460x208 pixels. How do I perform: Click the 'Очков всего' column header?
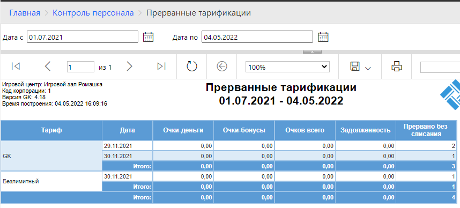305,130
